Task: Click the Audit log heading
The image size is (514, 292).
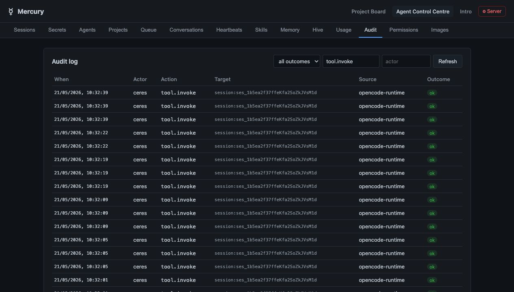Action: [65, 62]
